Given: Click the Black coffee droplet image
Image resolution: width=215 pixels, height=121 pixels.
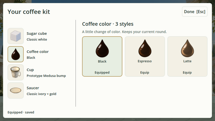Looking at the screenshot, I should tap(102, 48).
